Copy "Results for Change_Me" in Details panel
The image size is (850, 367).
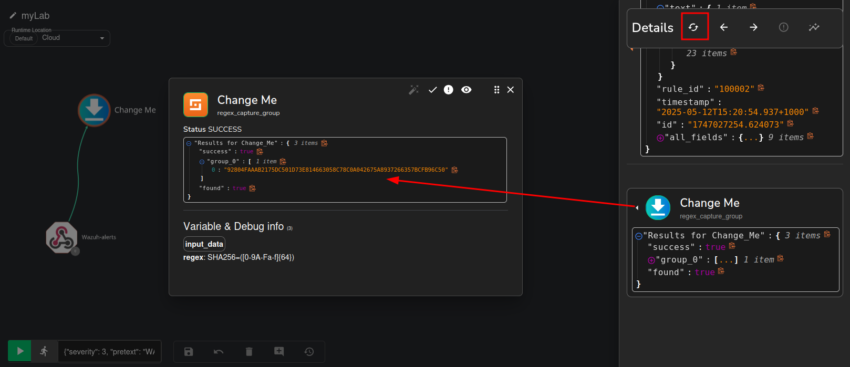[x=827, y=234]
